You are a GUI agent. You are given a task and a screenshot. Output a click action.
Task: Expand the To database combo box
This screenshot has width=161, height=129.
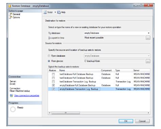point(148,33)
